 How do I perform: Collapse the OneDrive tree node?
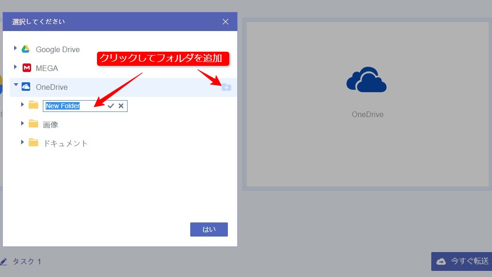point(16,85)
